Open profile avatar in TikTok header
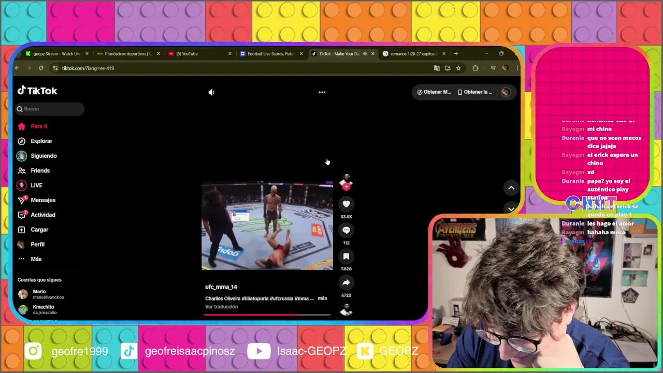Image resolution: width=663 pixels, height=373 pixels. (506, 92)
